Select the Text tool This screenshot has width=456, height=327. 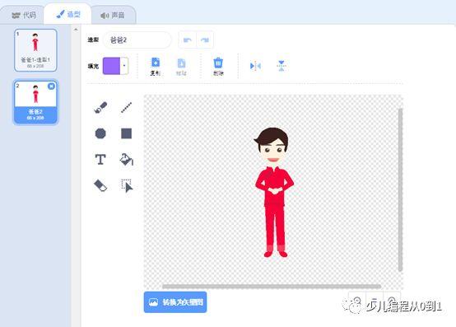100,160
